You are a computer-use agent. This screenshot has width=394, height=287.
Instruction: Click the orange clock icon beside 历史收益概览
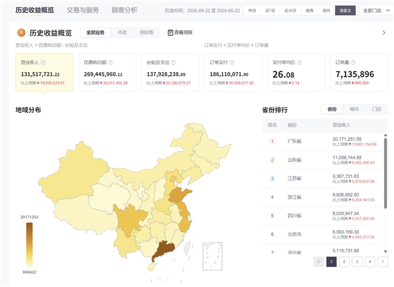click(x=21, y=32)
